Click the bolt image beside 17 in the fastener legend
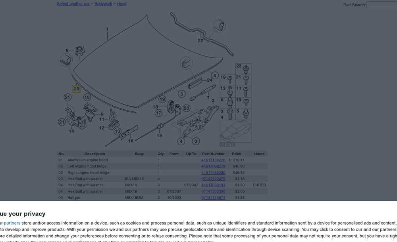This screenshot has height=242, width=397. click(245, 91)
